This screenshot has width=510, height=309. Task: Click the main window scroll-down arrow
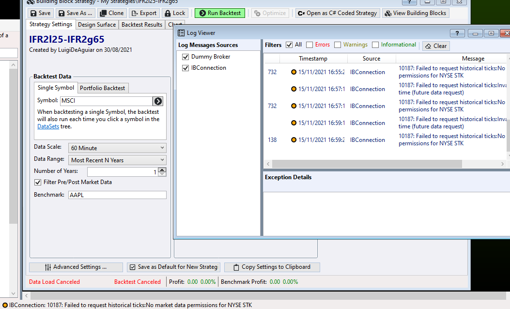pos(14,294)
